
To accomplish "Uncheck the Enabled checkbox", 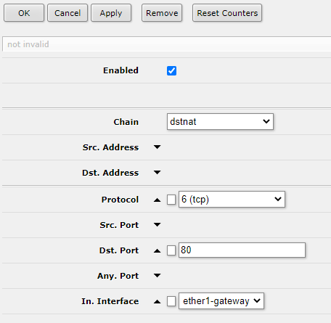I will point(171,70).
